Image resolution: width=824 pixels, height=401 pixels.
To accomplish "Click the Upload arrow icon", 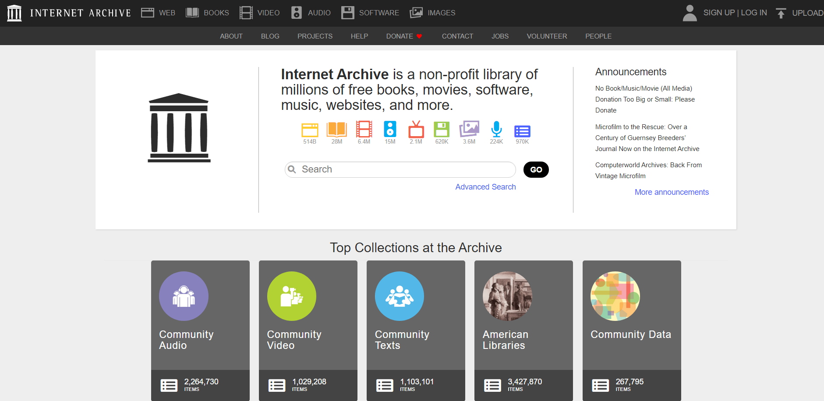I will click(781, 13).
